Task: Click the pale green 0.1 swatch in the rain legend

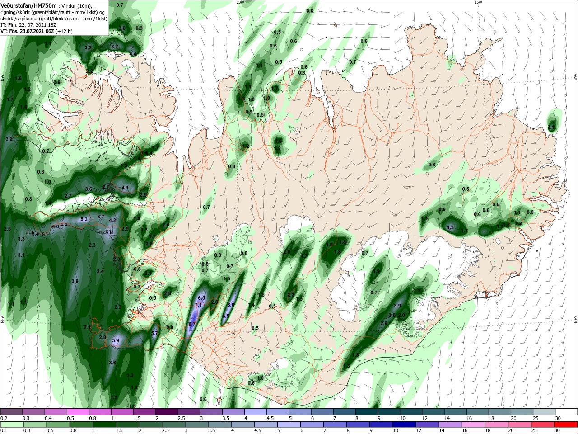Action: pyautogui.click(x=11, y=425)
